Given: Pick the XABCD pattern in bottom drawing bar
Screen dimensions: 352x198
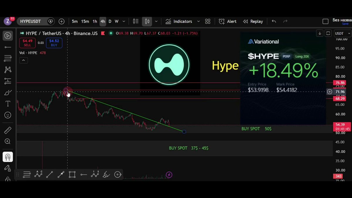Looking at the screenshot, I should tap(38, 175).
